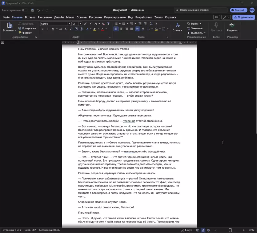Open the more commands ellipsis icon
Viewport: 257px width, 233px height.
(53, 10)
